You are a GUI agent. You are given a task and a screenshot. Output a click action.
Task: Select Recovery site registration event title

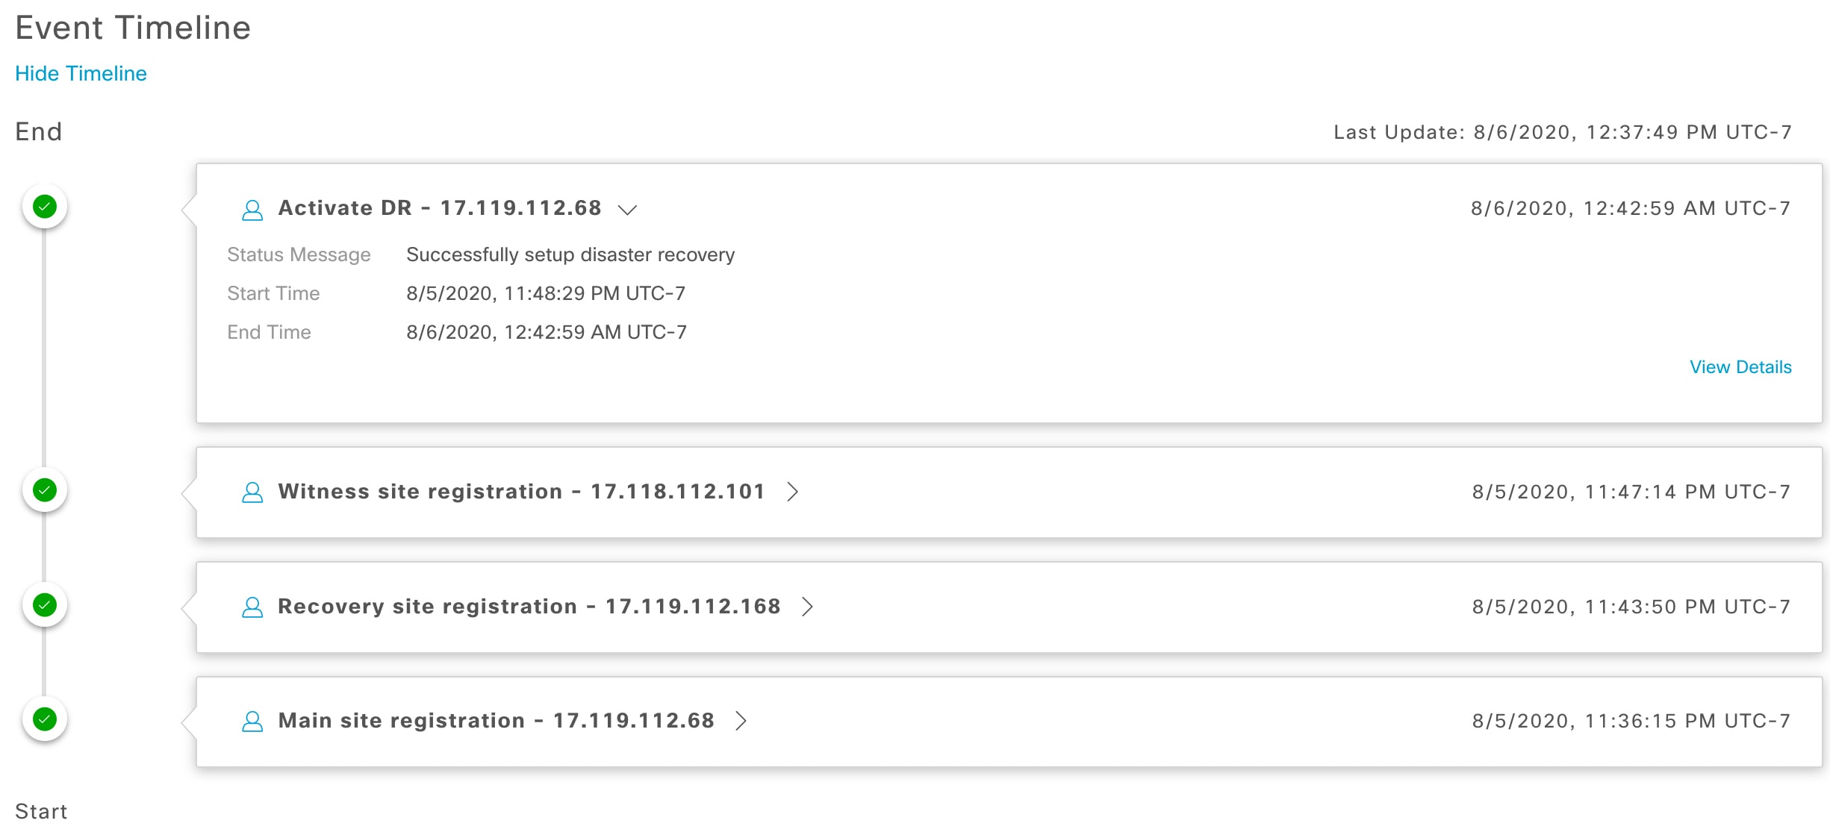(x=529, y=607)
